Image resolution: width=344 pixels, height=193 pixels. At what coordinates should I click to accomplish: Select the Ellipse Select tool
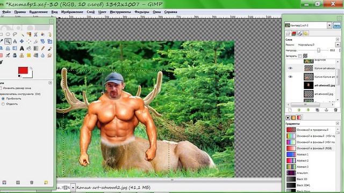point(8,34)
